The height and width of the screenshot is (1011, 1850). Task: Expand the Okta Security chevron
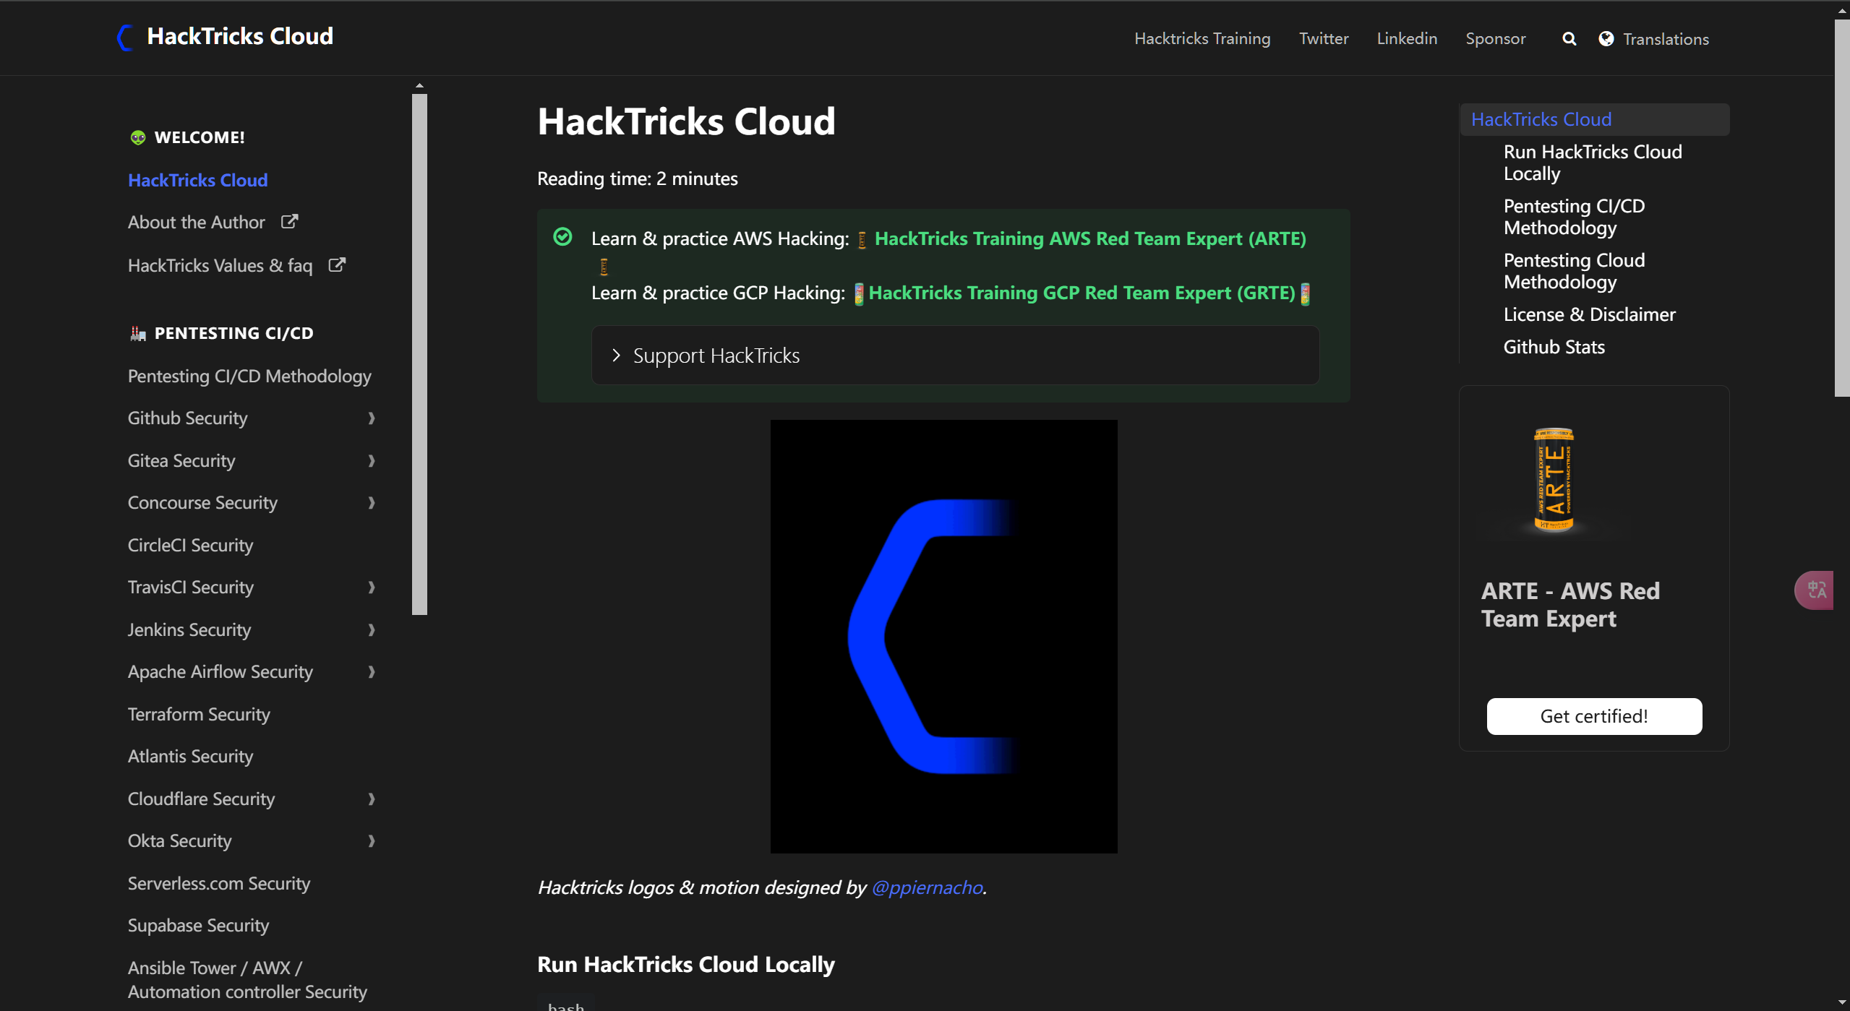pos(372,841)
